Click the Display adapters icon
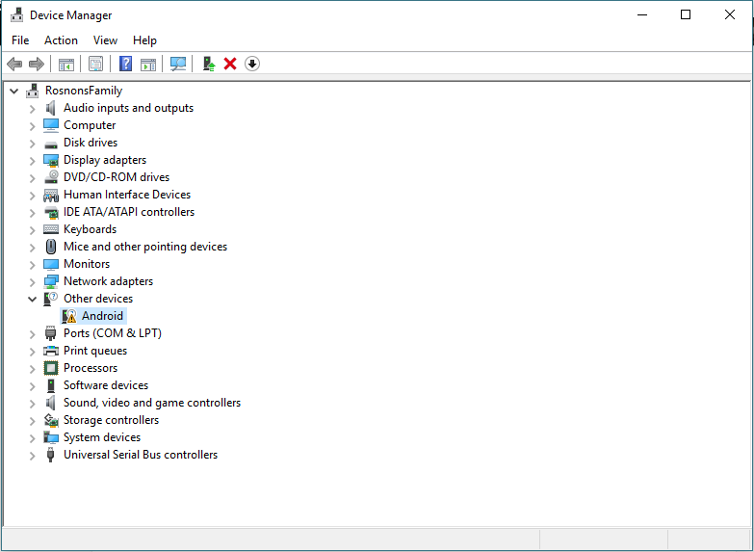 [50, 160]
